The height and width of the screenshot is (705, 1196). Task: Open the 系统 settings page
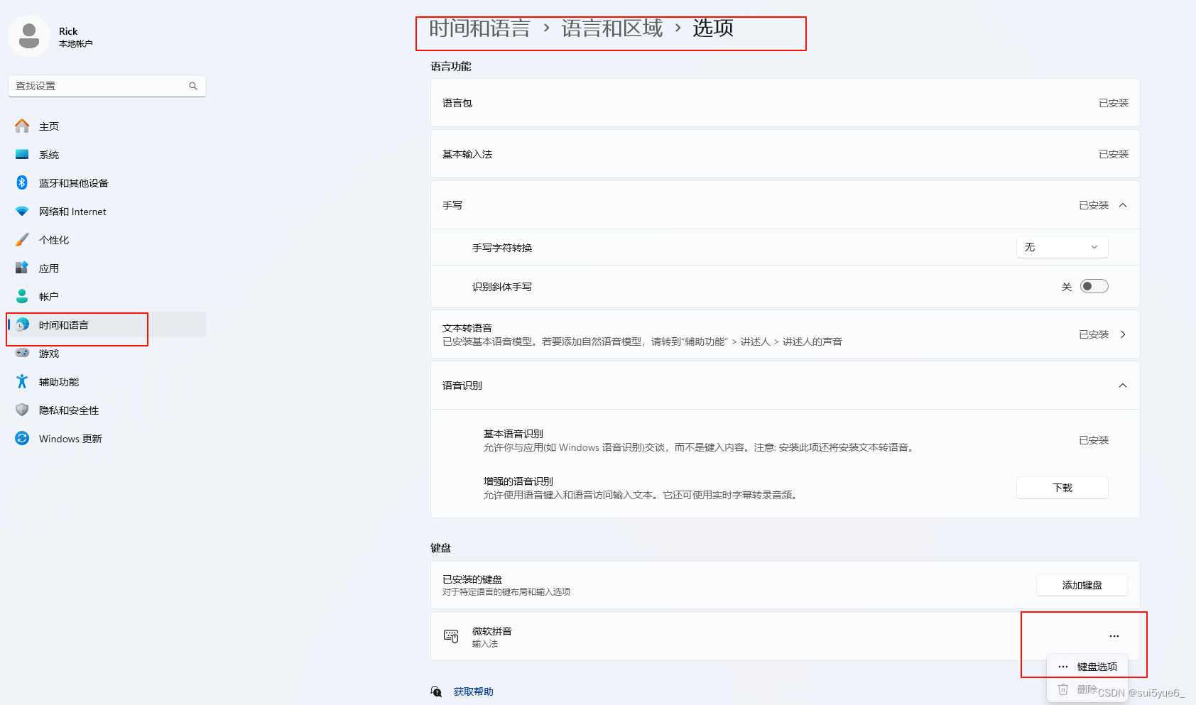107,154
